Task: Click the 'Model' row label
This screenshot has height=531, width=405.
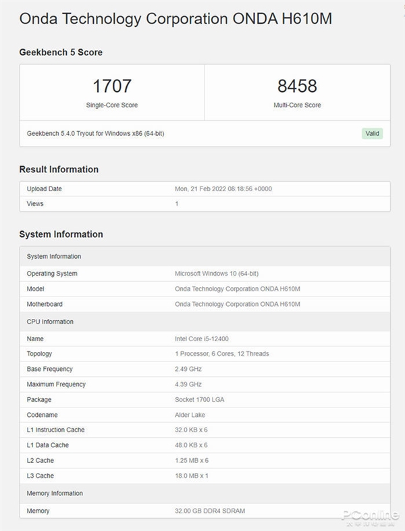Action: [x=36, y=289]
